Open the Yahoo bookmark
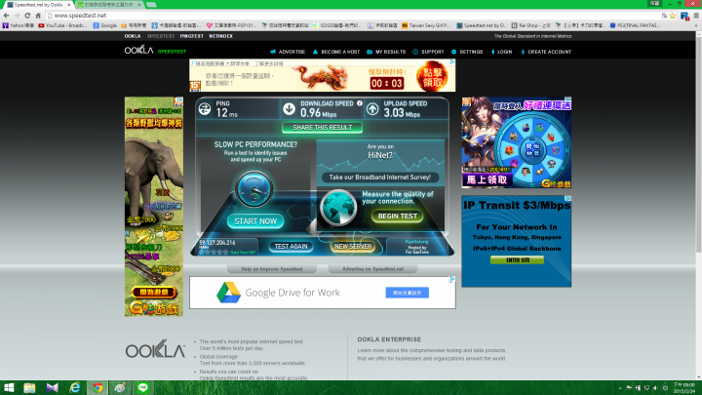This screenshot has height=395, width=702. coord(19,25)
